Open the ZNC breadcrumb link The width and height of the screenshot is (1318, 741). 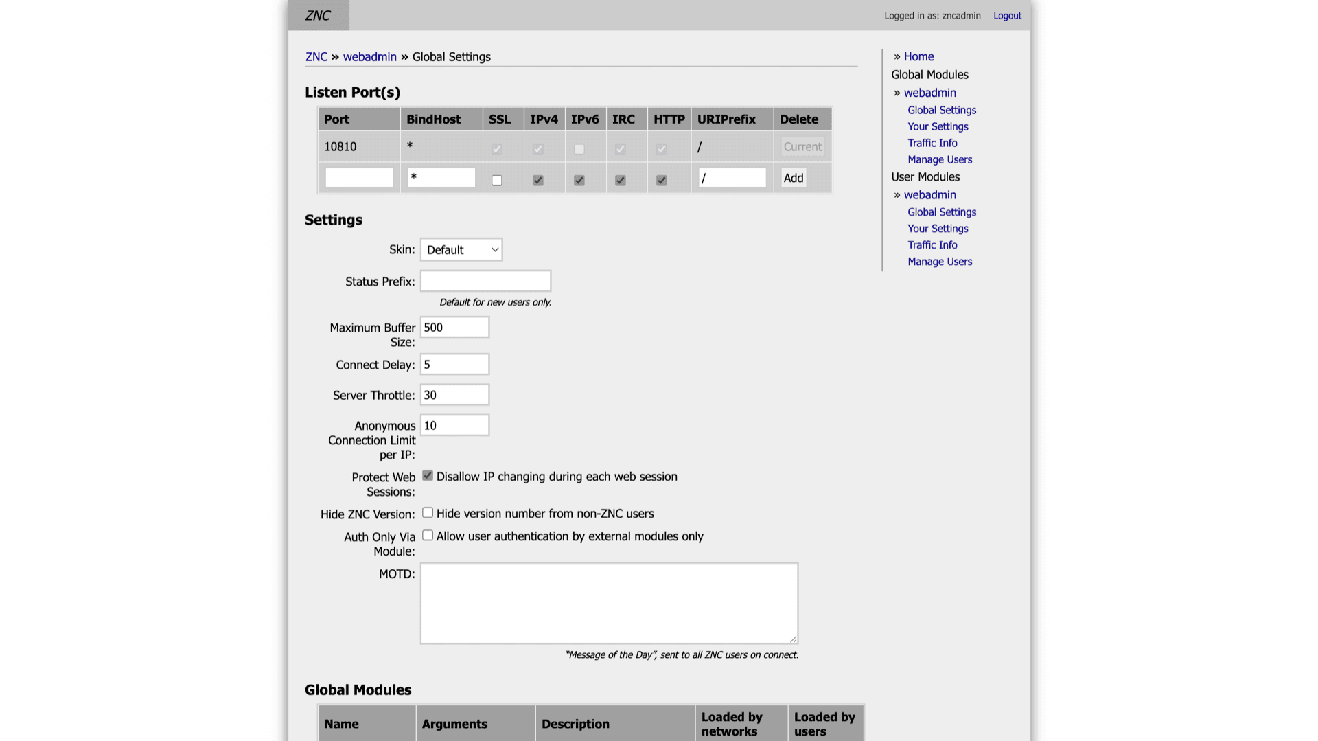click(x=316, y=57)
